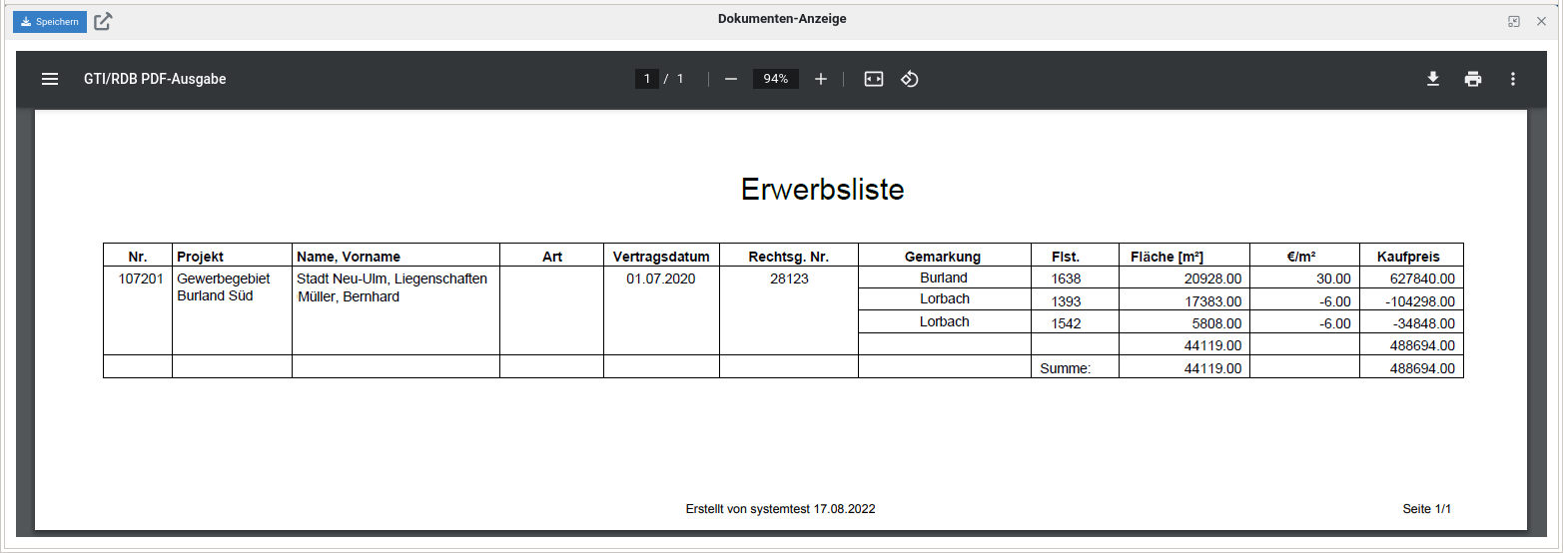1563x553 pixels.
Task: Open more actions three-dot menu
Action: (1513, 79)
